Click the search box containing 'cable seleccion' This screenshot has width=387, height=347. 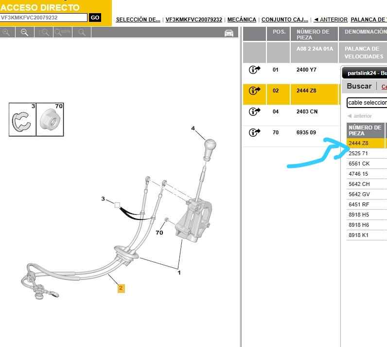(367, 103)
